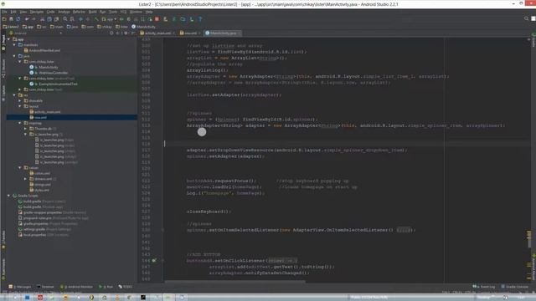Collapse the values folder
This screenshot has width=536, height=301.
[x=20, y=168]
